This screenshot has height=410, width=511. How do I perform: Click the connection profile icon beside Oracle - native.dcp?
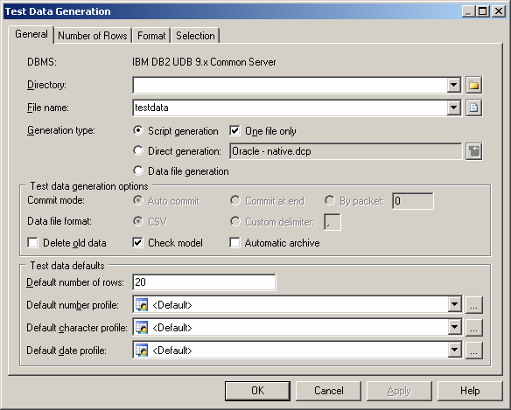474,151
